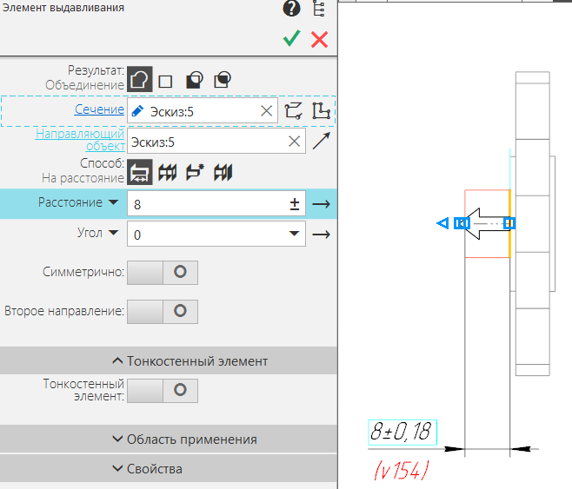Cancel operation with the red cross
The height and width of the screenshot is (489, 572).
(320, 39)
